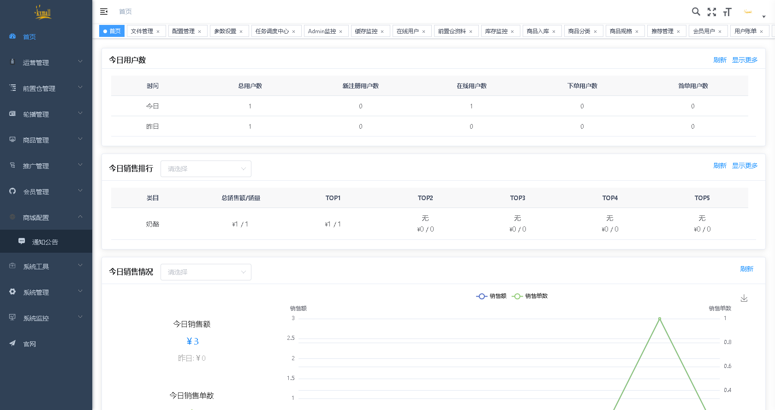775x410 pixels.
Task: Open the 今日销售情况 category dropdown
Action: coord(206,272)
